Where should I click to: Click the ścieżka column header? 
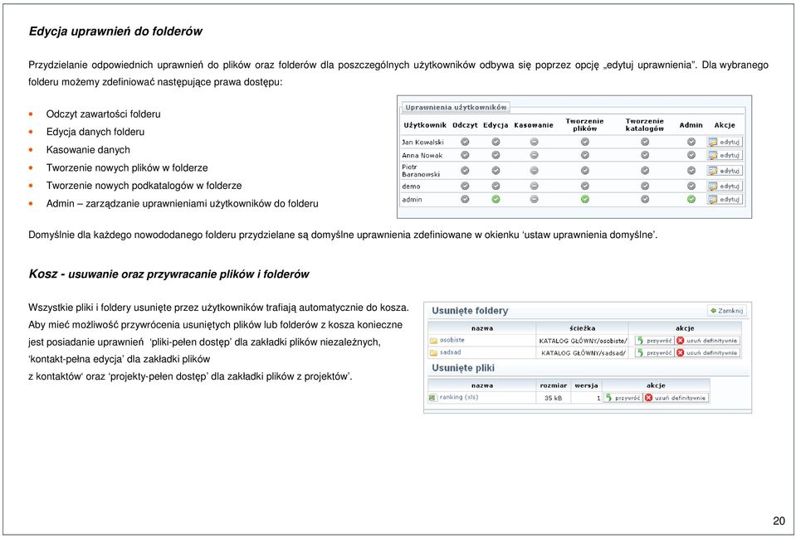pyautogui.click(x=583, y=328)
